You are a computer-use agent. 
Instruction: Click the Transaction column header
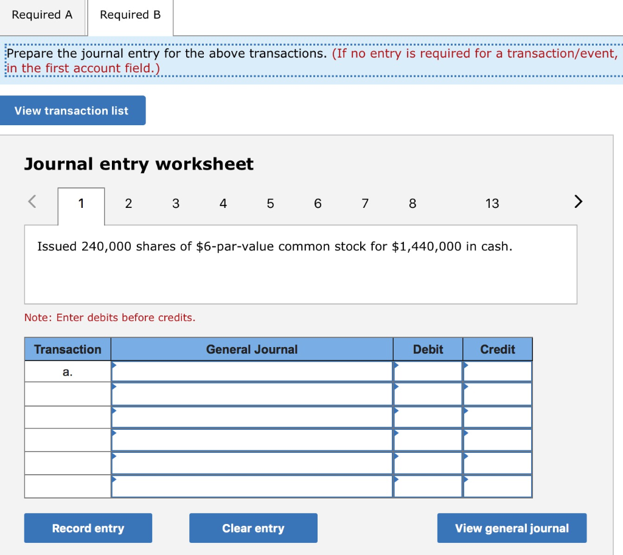tap(68, 350)
